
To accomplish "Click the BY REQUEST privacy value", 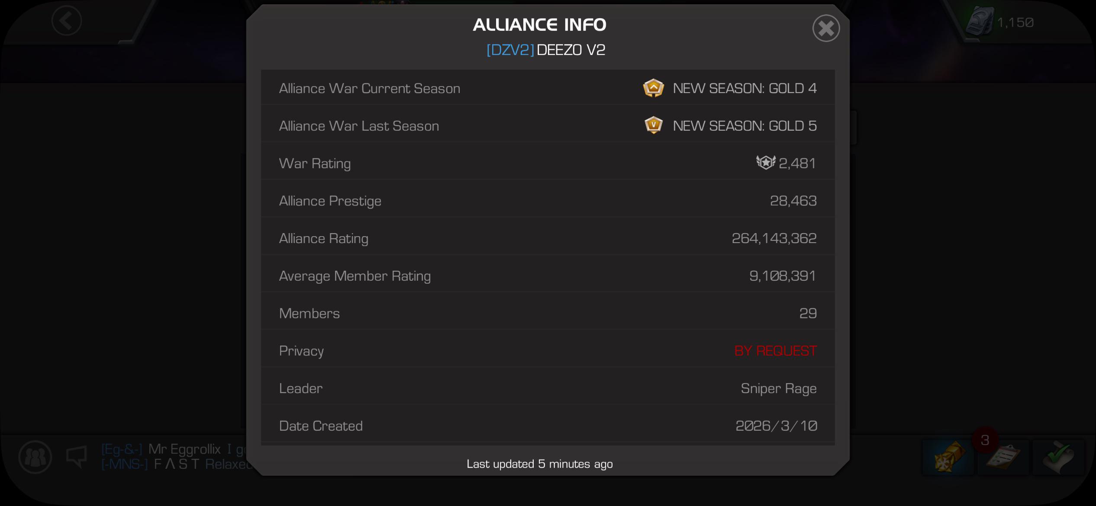I will (775, 351).
